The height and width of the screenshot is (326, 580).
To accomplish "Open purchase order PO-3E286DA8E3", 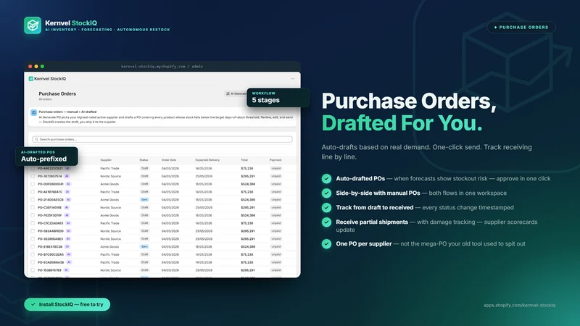I will click(x=50, y=239).
